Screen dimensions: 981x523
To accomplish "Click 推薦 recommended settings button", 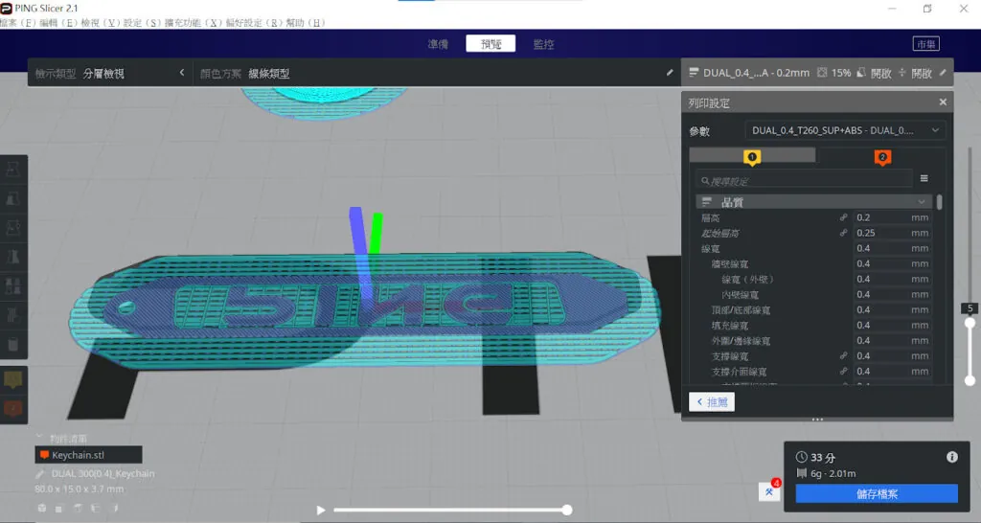I will click(712, 401).
